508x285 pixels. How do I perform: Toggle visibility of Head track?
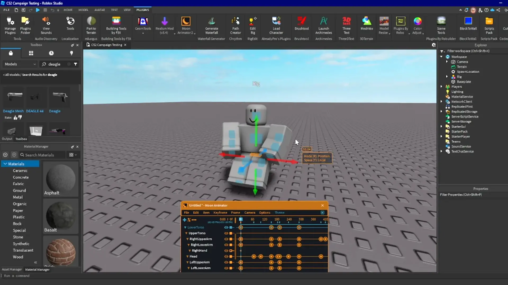click(x=226, y=256)
